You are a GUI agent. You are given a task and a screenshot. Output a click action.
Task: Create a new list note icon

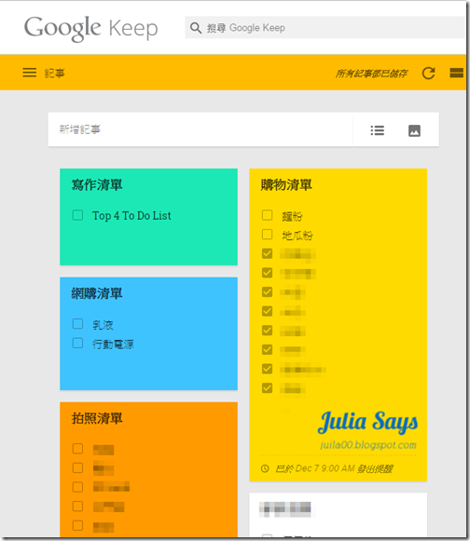pyautogui.click(x=377, y=130)
